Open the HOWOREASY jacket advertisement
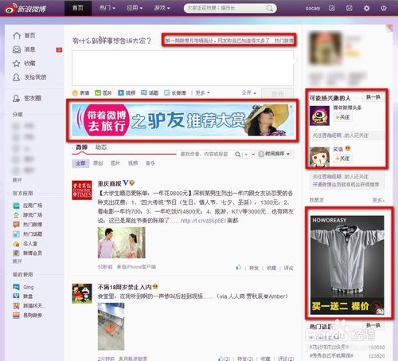This screenshot has width=398, height=361. pyautogui.click(x=347, y=265)
